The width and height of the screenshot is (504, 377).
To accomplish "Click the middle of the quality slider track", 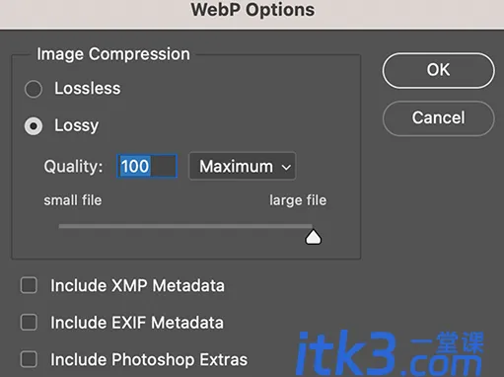I will point(185,226).
